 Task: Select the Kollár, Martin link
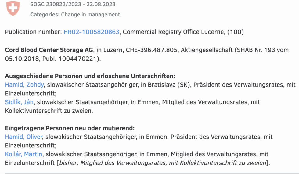click(24, 154)
